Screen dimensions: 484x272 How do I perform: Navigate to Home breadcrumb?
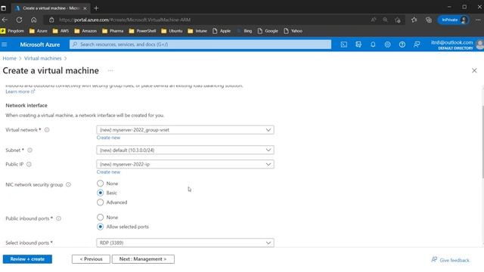pyautogui.click(x=10, y=58)
